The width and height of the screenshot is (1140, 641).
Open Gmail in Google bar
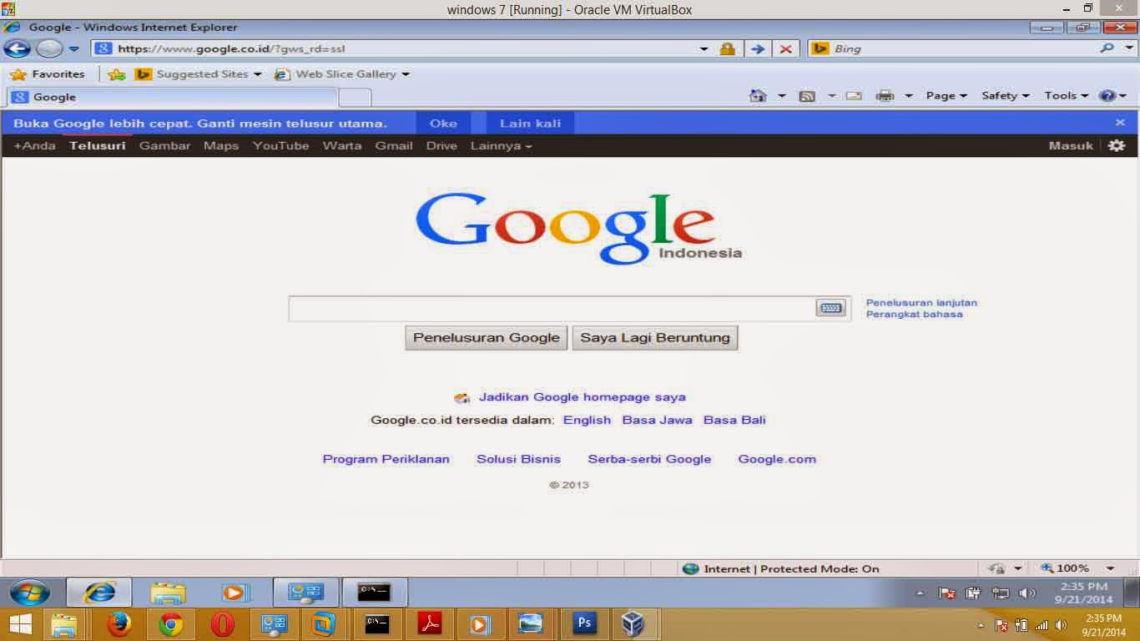(x=394, y=146)
